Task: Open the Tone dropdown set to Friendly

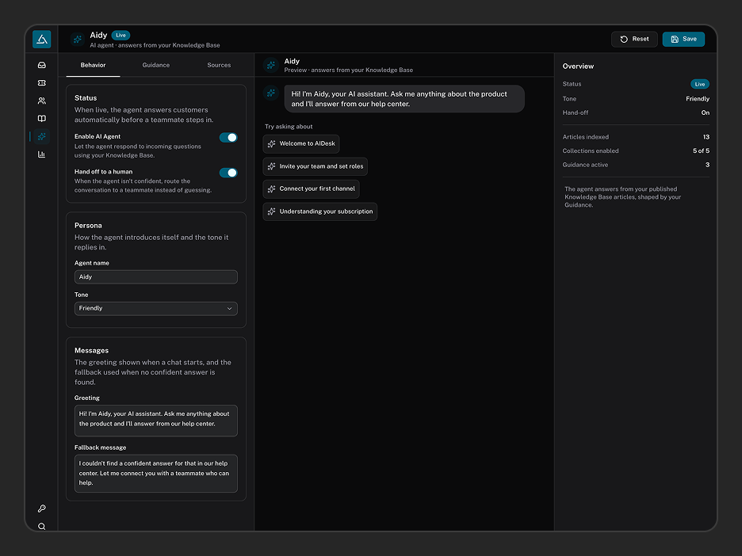Action: pos(155,308)
